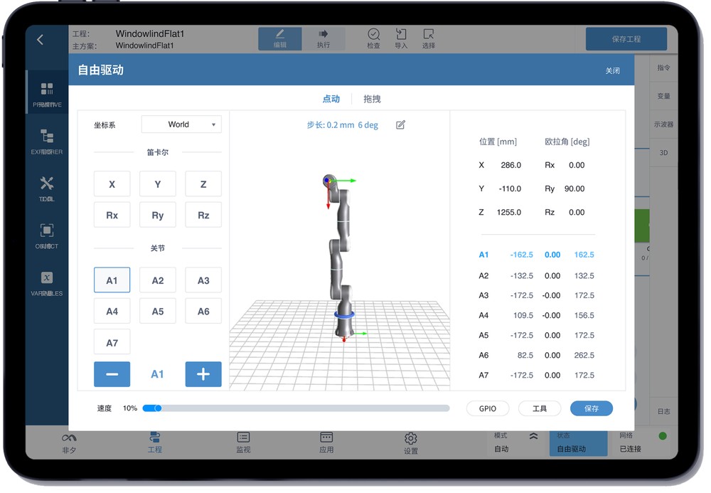
Task: Switch to the 拖拽 tab
Action: click(372, 99)
